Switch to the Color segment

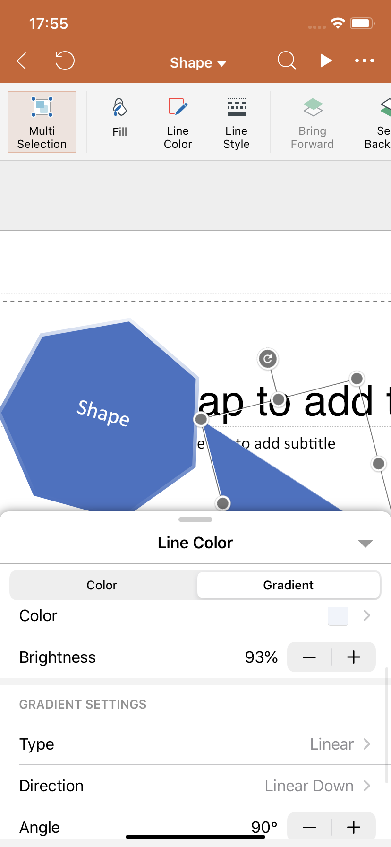102,585
